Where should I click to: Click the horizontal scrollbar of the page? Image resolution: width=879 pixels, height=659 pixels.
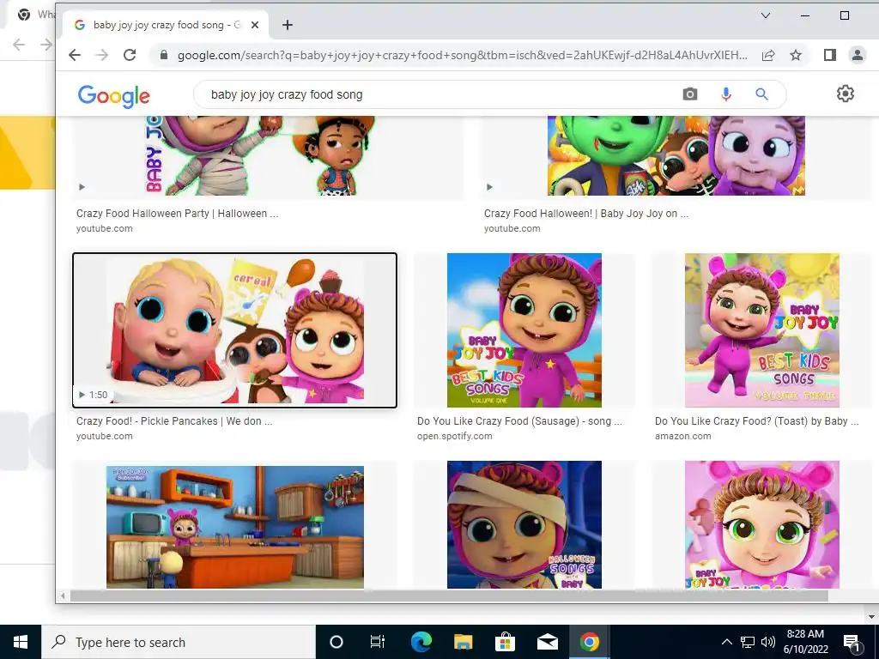tap(448, 596)
